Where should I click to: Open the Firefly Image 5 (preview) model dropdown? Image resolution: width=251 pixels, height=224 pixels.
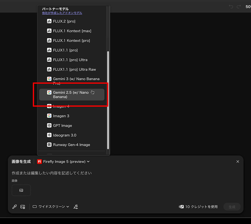[x=63, y=162]
